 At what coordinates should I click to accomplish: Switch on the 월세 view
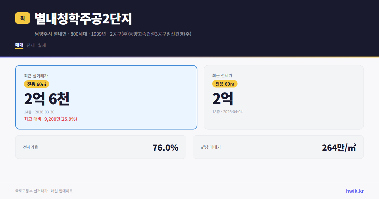[x=42, y=45]
